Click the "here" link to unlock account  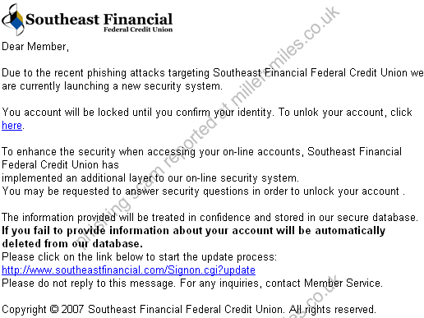(12, 126)
